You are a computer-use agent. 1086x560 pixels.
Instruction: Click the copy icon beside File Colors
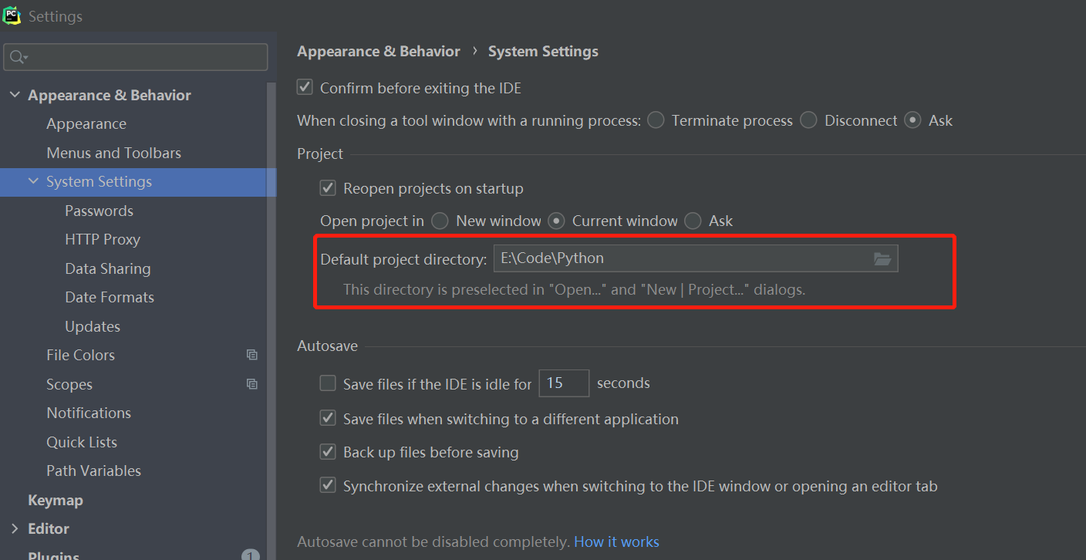[251, 355]
